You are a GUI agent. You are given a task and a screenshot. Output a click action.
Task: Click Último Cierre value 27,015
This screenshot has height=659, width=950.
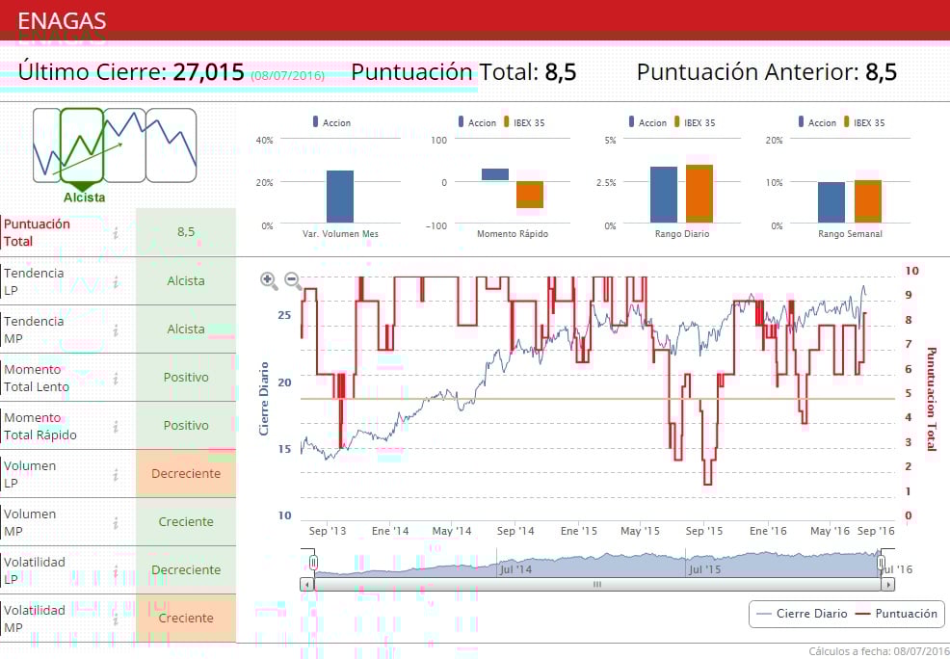[208, 72]
